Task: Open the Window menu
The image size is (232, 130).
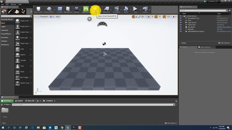Action: pyautogui.click(x=13, y=4)
